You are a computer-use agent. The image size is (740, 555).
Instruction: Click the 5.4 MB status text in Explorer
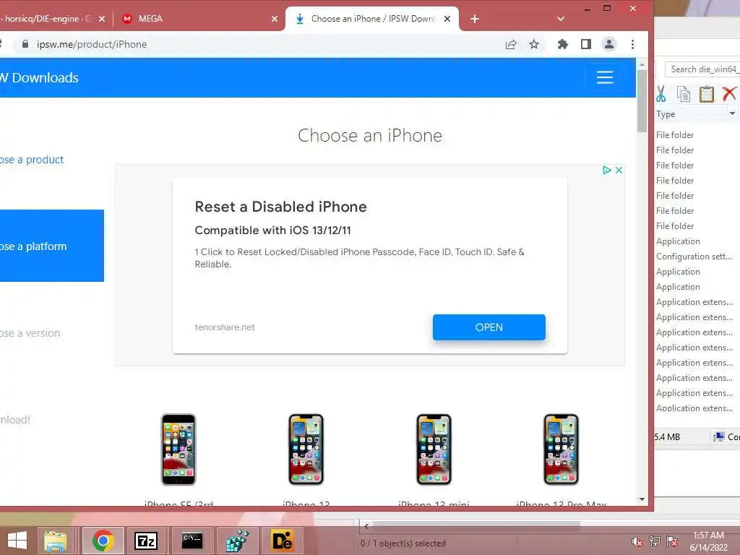(666, 437)
